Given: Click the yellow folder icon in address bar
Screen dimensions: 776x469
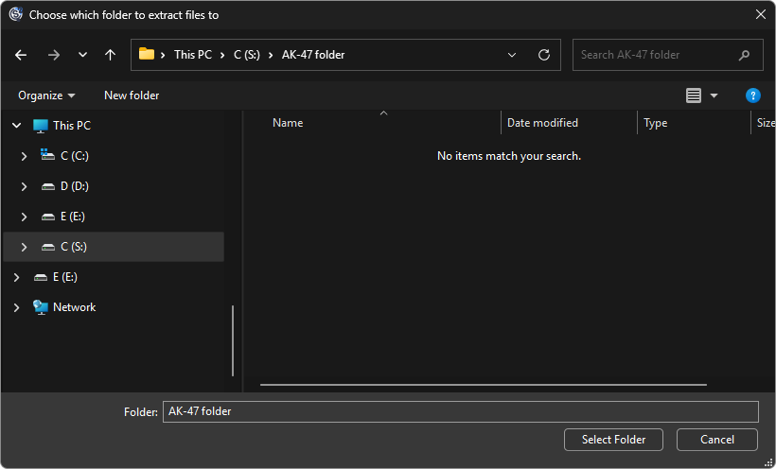Looking at the screenshot, I should (147, 54).
